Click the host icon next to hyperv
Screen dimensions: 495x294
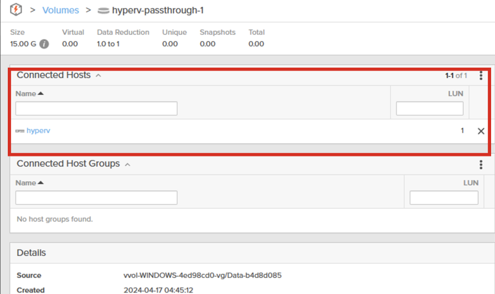tap(20, 131)
